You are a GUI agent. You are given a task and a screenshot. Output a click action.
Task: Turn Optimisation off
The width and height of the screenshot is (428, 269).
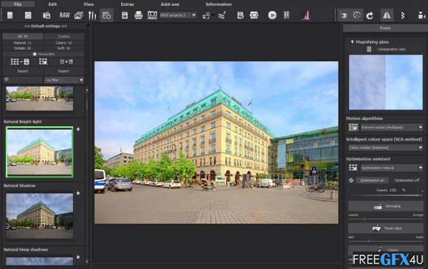tap(407, 181)
